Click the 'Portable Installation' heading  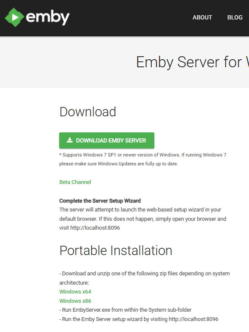click(x=116, y=250)
